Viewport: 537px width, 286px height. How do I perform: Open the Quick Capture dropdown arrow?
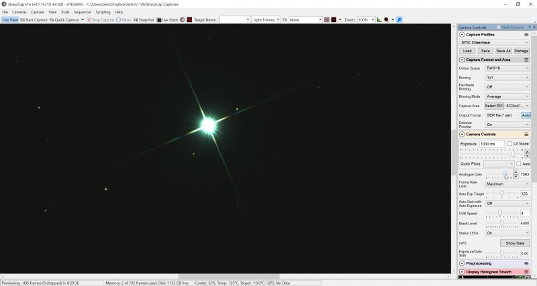(x=83, y=20)
